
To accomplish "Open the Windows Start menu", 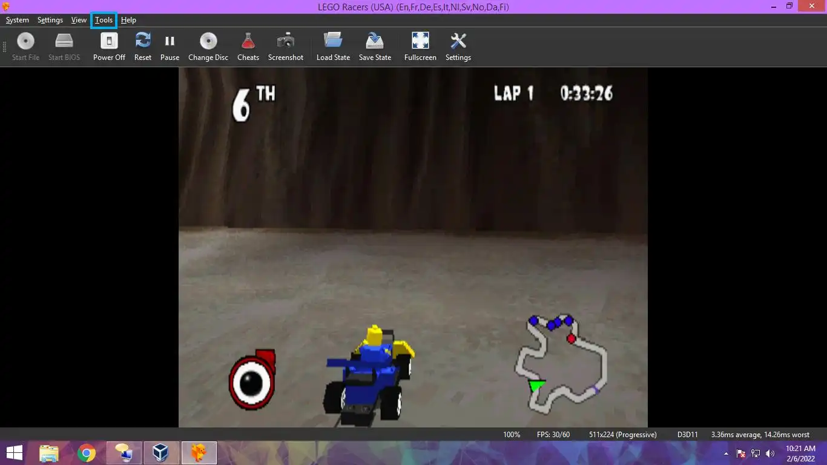I will [x=15, y=453].
